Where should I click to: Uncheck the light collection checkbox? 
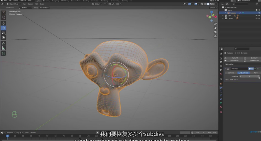(257, 15)
